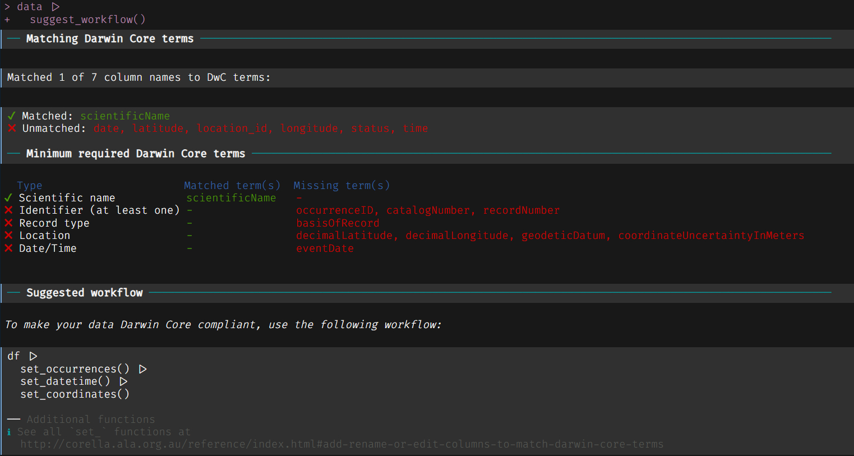This screenshot has width=854, height=456.
Task: Click the Suggested workflow section heading
Action: coord(84,293)
